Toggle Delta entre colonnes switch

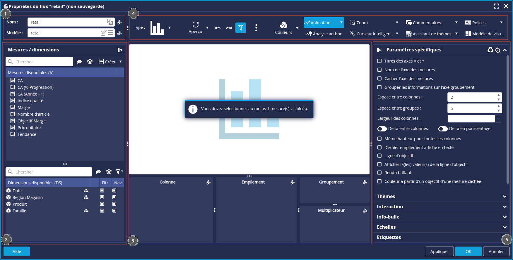coord(382,129)
